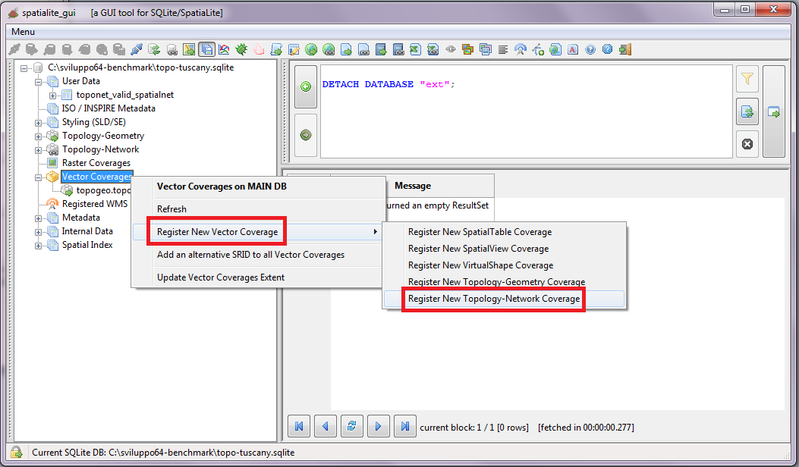Toggle the pressed stacked-windows toolbar icon
The height and width of the screenshot is (467, 799).
coord(206,49)
